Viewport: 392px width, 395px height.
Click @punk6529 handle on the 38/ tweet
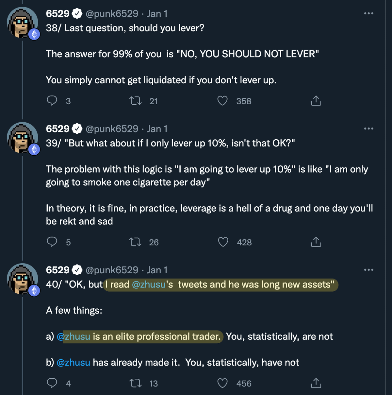(112, 14)
